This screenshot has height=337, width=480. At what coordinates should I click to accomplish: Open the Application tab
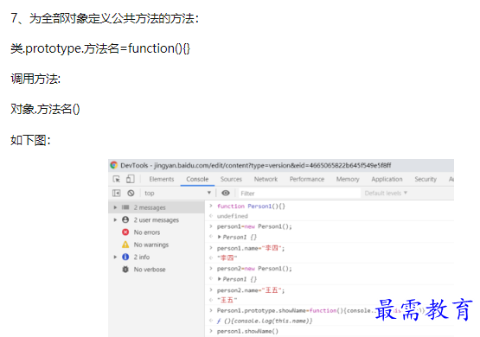[x=387, y=179]
